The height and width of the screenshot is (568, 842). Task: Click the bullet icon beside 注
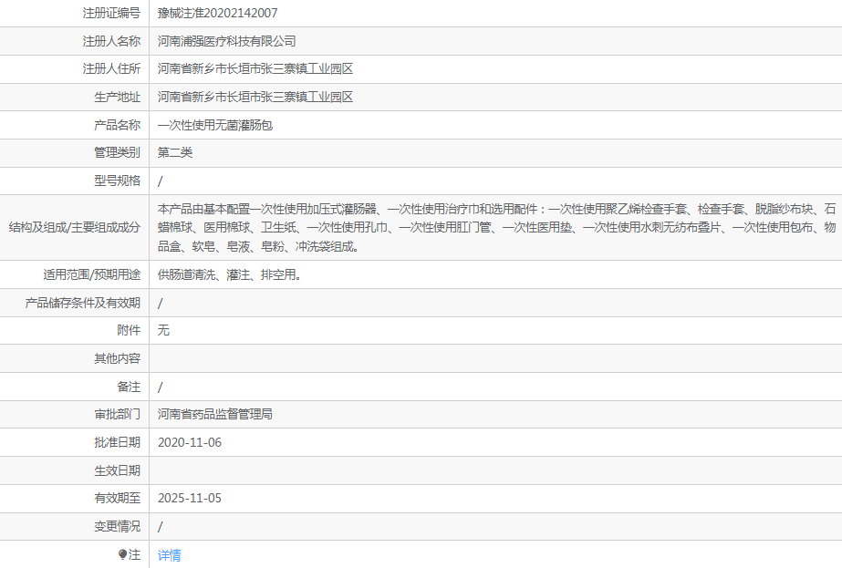pos(122,554)
